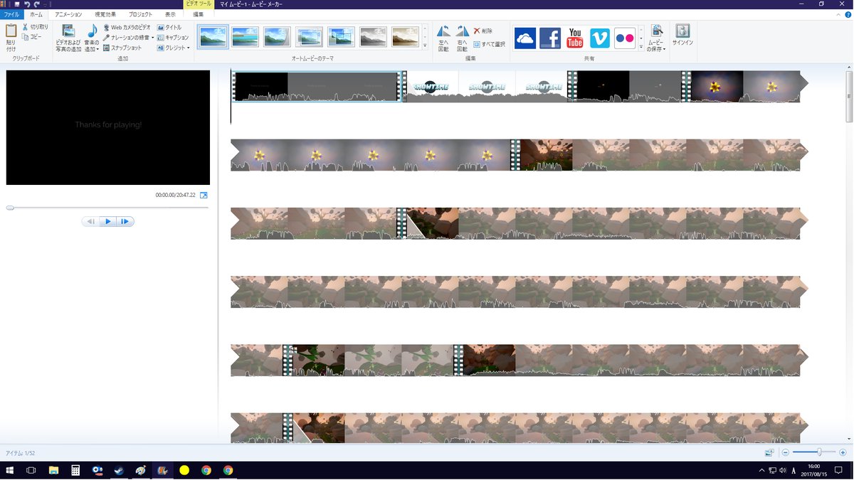854x480 pixels.
Task: Open quick access toolbar customize arrow
Action: click(45, 4)
